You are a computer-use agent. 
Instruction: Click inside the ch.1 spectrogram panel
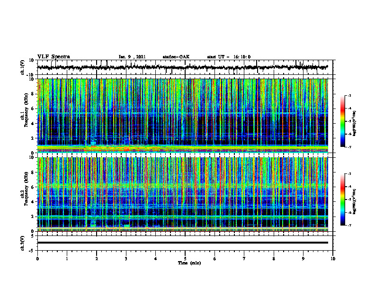(x=182, y=116)
